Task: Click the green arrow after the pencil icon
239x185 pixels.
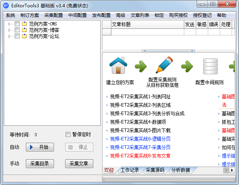Action: (187, 66)
